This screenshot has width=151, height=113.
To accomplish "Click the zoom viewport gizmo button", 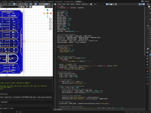I will coord(51,19).
